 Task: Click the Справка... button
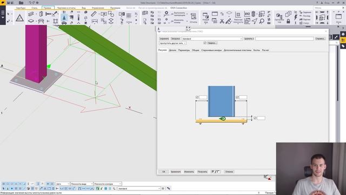tap(320, 38)
